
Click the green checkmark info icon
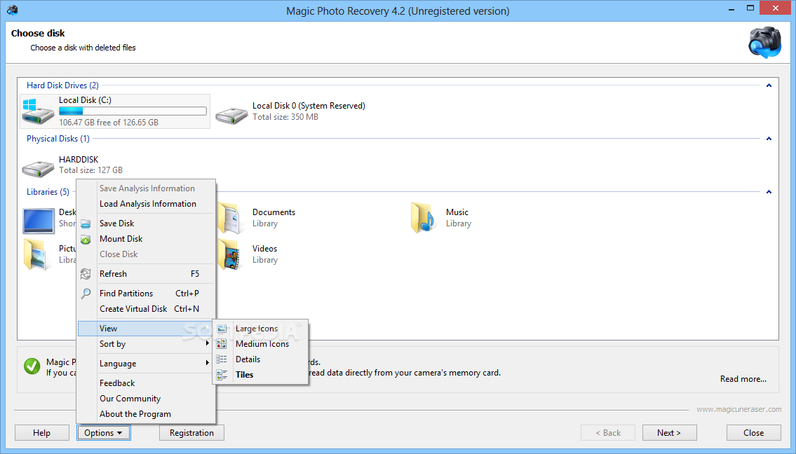[x=32, y=366]
